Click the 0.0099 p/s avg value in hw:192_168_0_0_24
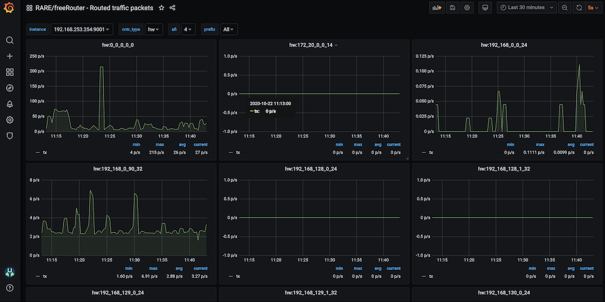This screenshot has width=605, height=302. [563, 153]
